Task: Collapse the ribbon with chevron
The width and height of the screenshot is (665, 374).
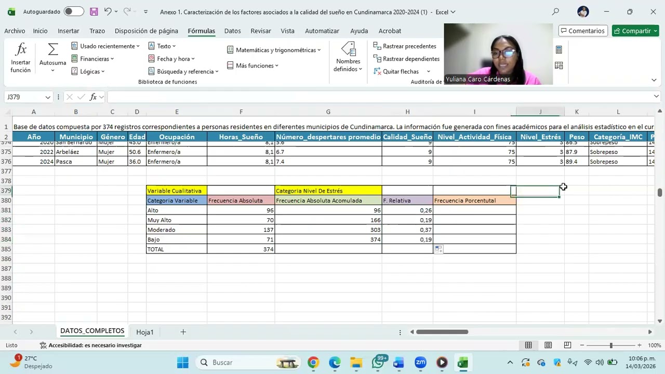Action: pos(654,80)
